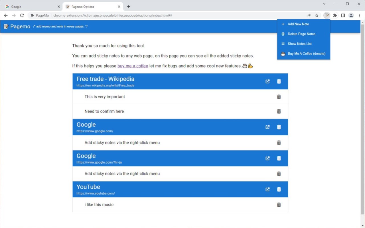Bookmark this page with star icon
Viewport: 365px width, 228px height.
(x=317, y=15)
